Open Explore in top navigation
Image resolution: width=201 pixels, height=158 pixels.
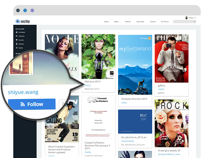(116, 22)
